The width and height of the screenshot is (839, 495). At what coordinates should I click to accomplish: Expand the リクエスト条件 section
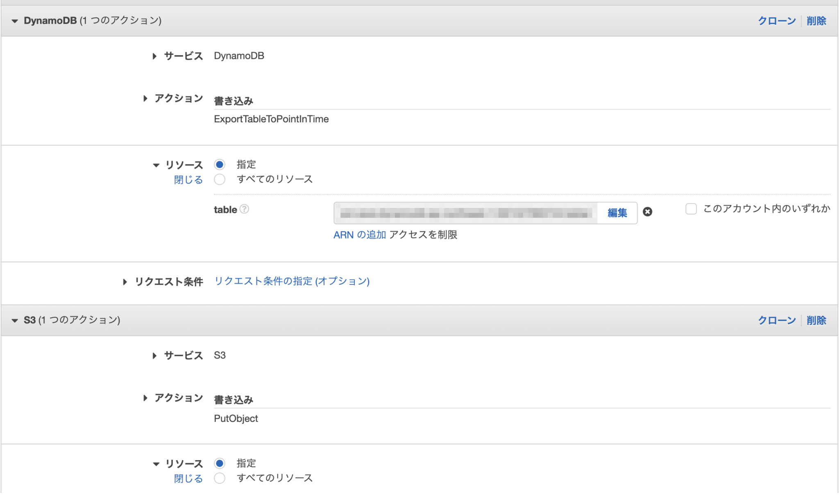(125, 281)
